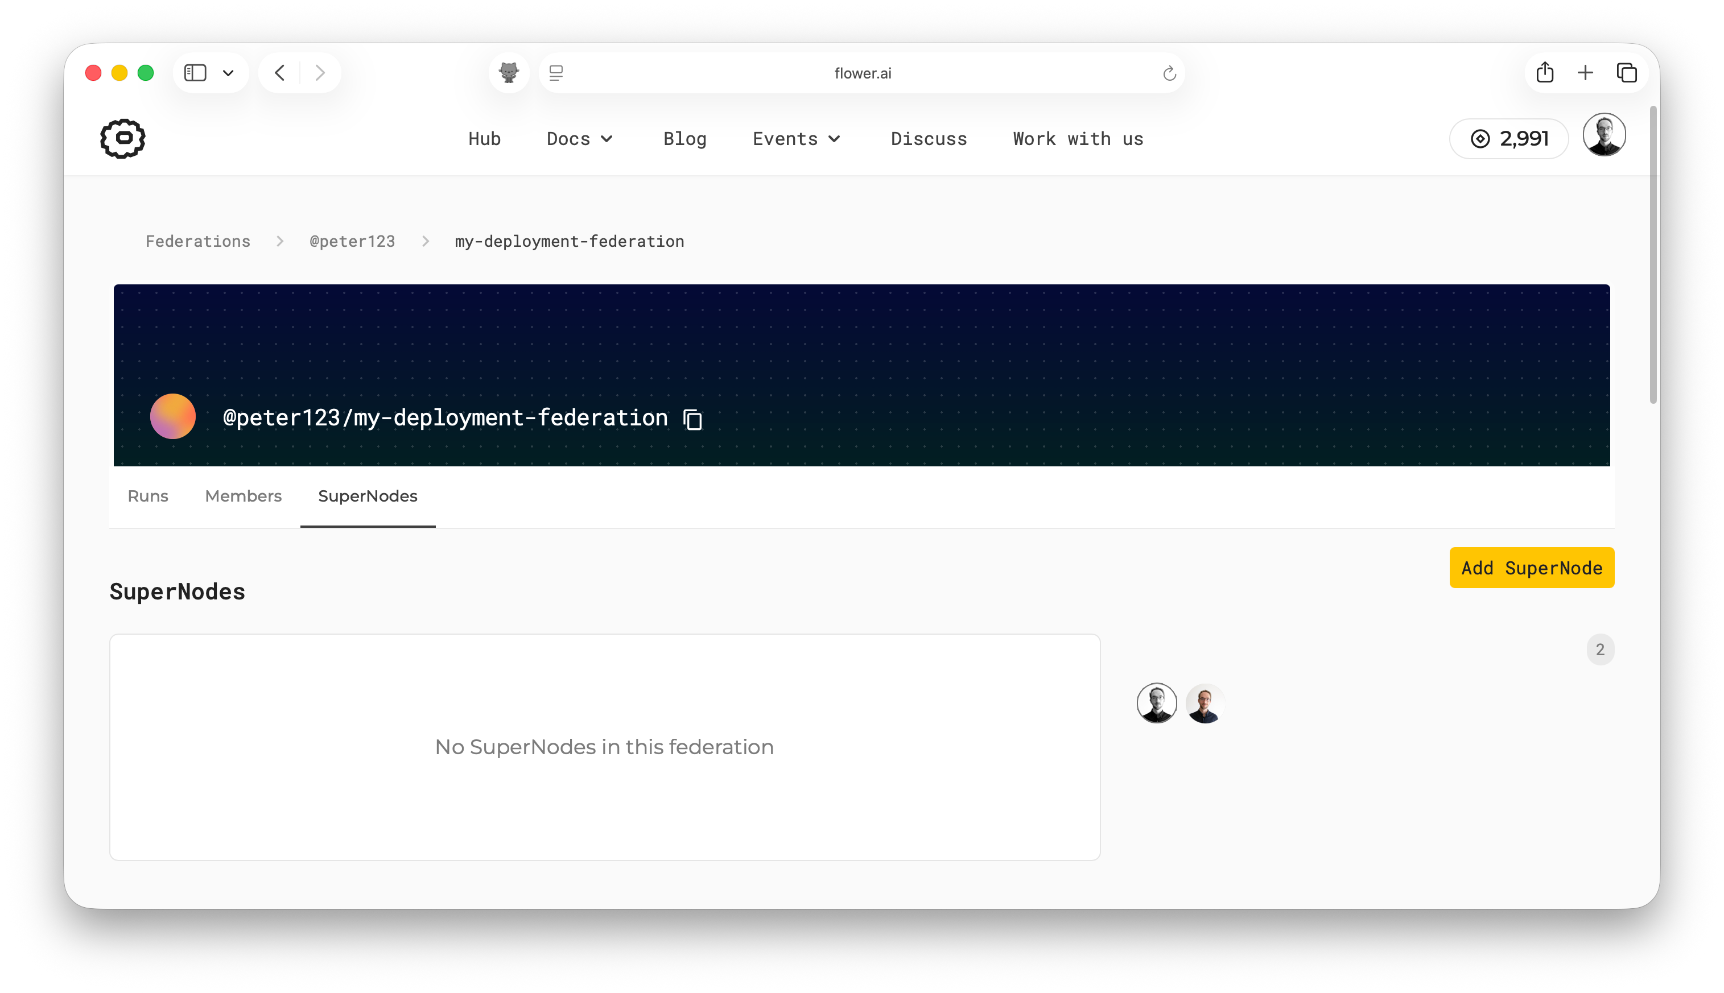Close the Safari window

coord(93,72)
